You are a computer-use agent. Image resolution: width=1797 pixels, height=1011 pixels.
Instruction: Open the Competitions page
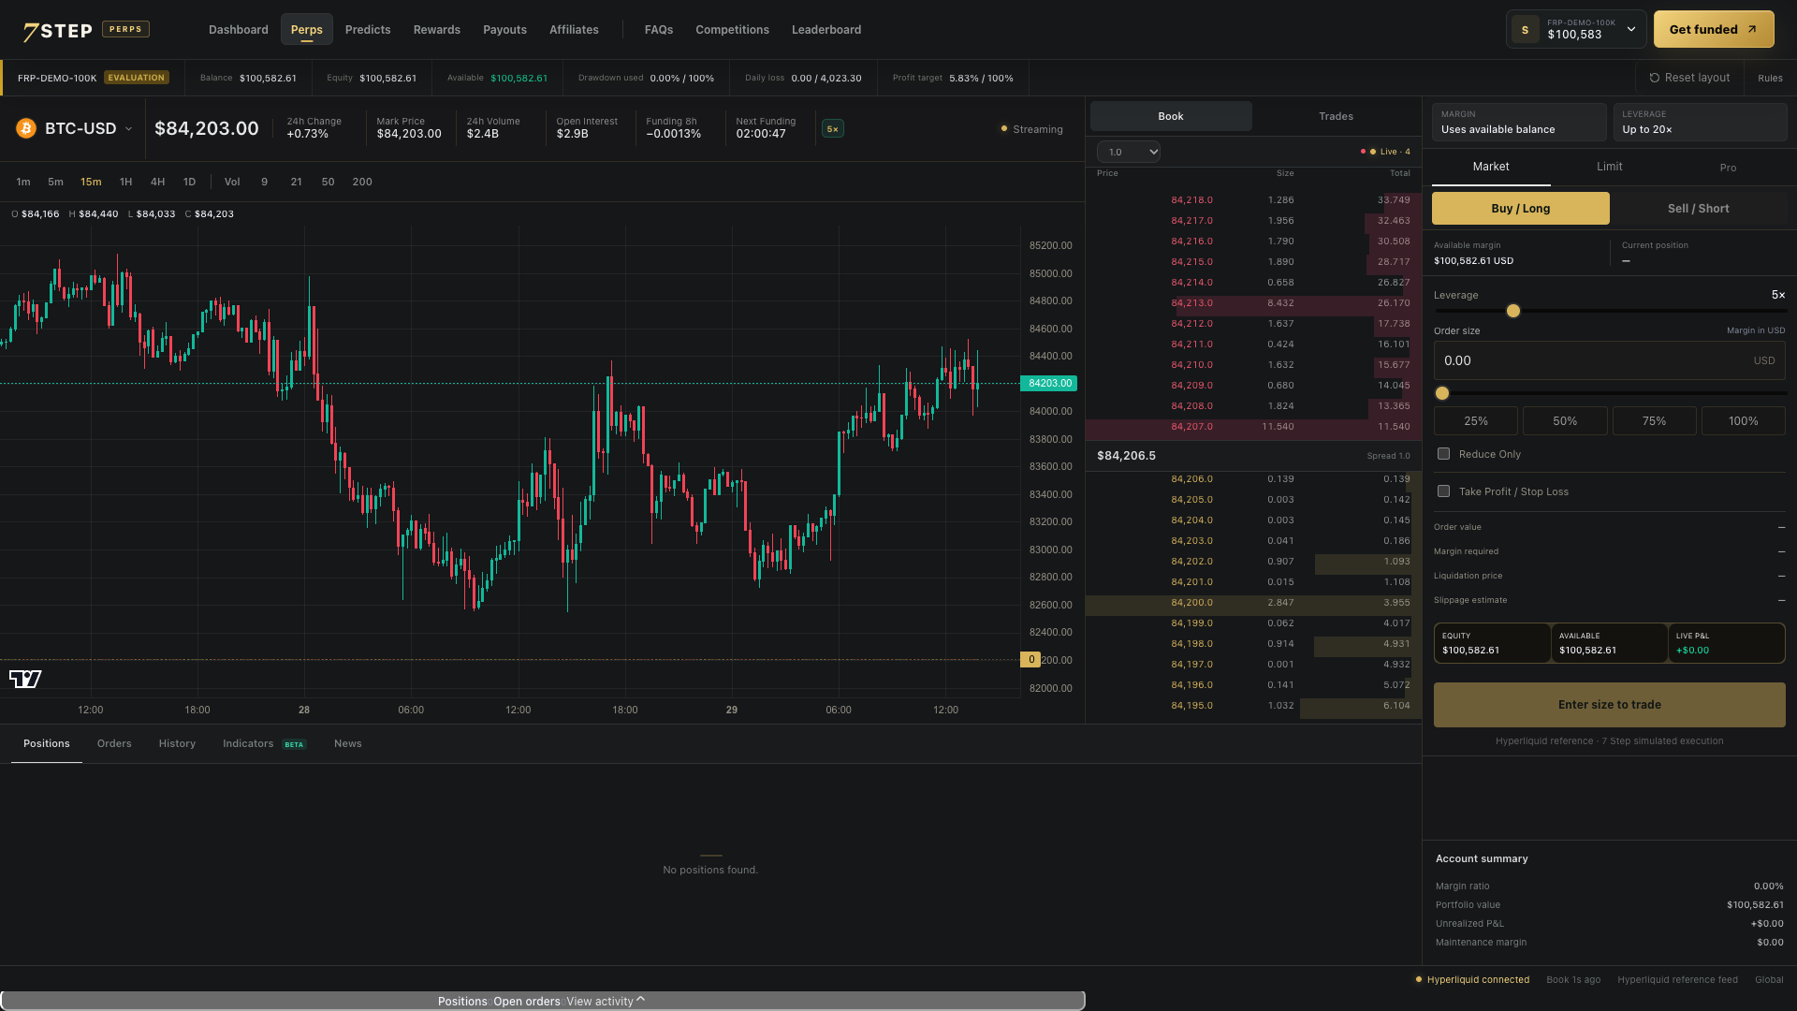[x=732, y=30]
